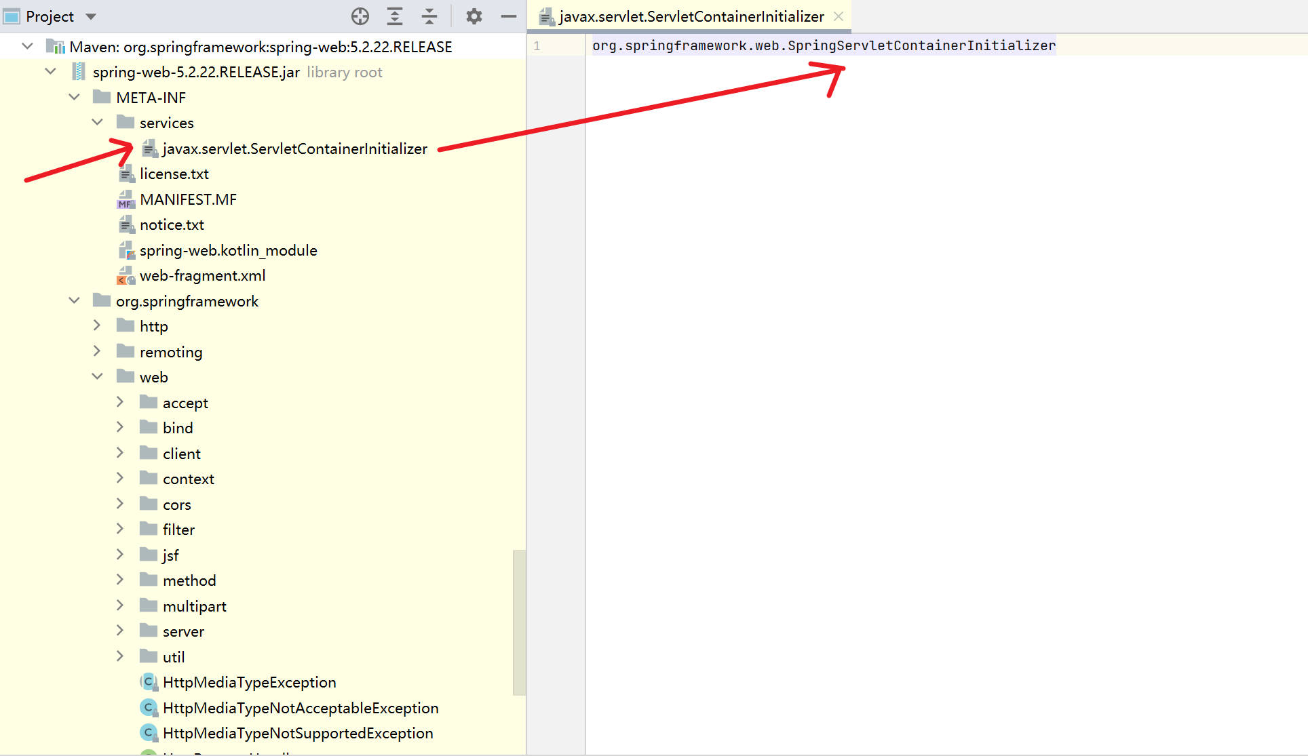Click the HttpMediaTypeException class icon
This screenshot has width=1308, height=756.
149,681
